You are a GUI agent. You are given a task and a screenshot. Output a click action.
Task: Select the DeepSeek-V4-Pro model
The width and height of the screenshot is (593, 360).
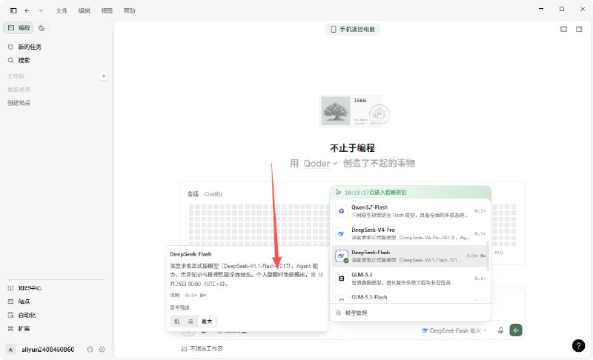[x=411, y=233]
